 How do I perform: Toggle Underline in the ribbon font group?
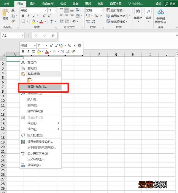pyautogui.click(x=34, y=16)
